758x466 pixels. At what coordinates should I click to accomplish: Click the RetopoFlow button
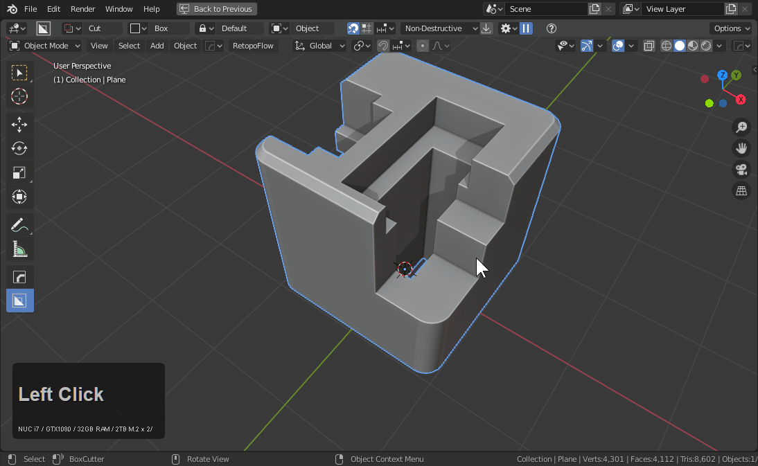pyautogui.click(x=253, y=46)
